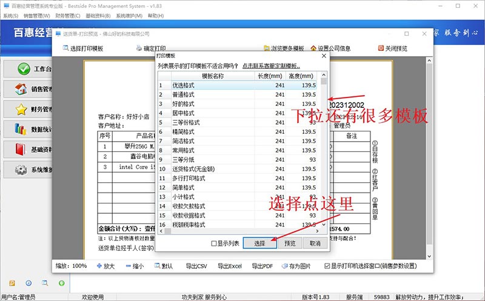The image size is (485, 301).
Task: Select template row 精简格式
Action: point(238,131)
